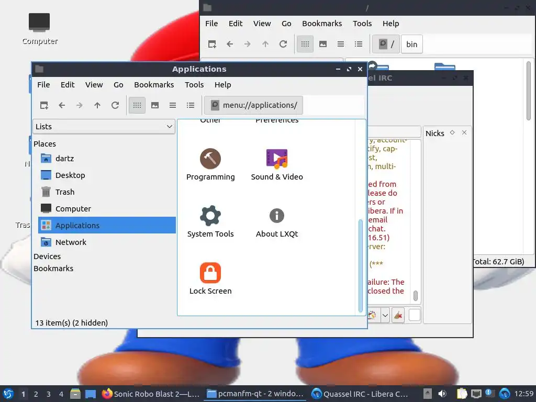Image resolution: width=536 pixels, height=402 pixels.
Task: Click the bin path button
Action: pyautogui.click(x=411, y=44)
